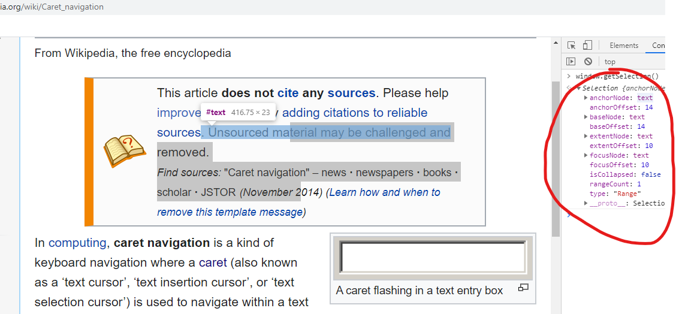The image size is (676, 314).
Task: Open the 'scholar' find-sources link
Action: (174, 192)
